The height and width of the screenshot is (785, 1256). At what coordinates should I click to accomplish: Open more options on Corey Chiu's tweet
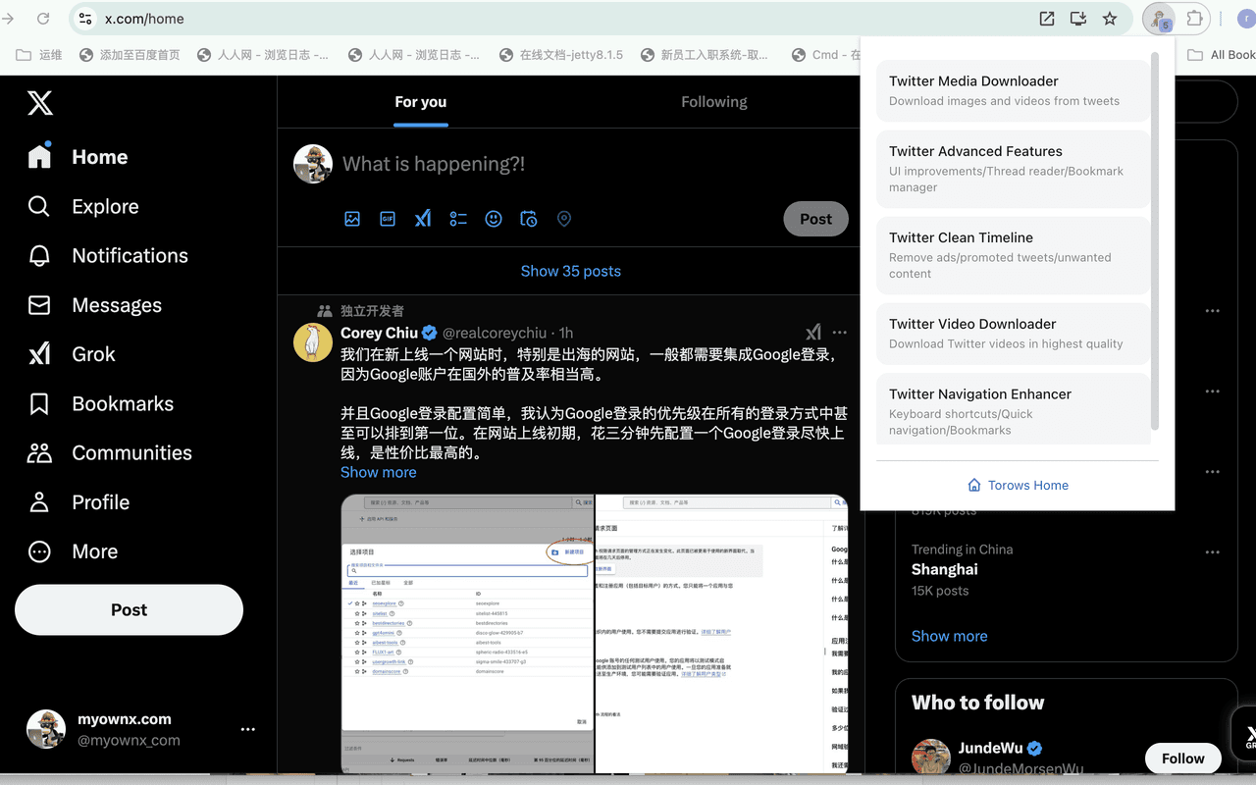(839, 333)
